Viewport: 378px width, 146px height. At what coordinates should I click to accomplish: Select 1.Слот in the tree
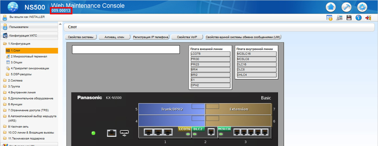[32, 50]
